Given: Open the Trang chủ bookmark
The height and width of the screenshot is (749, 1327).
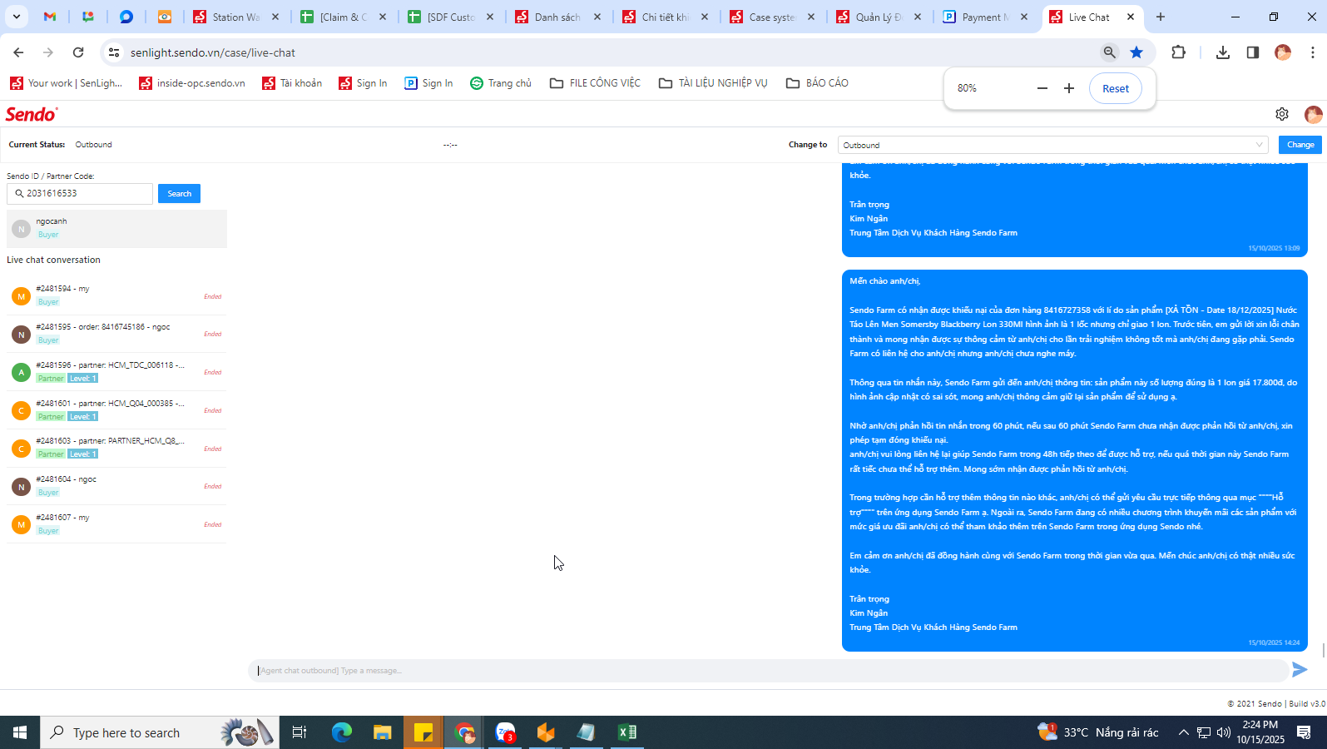Looking at the screenshot, I should 501,83.
